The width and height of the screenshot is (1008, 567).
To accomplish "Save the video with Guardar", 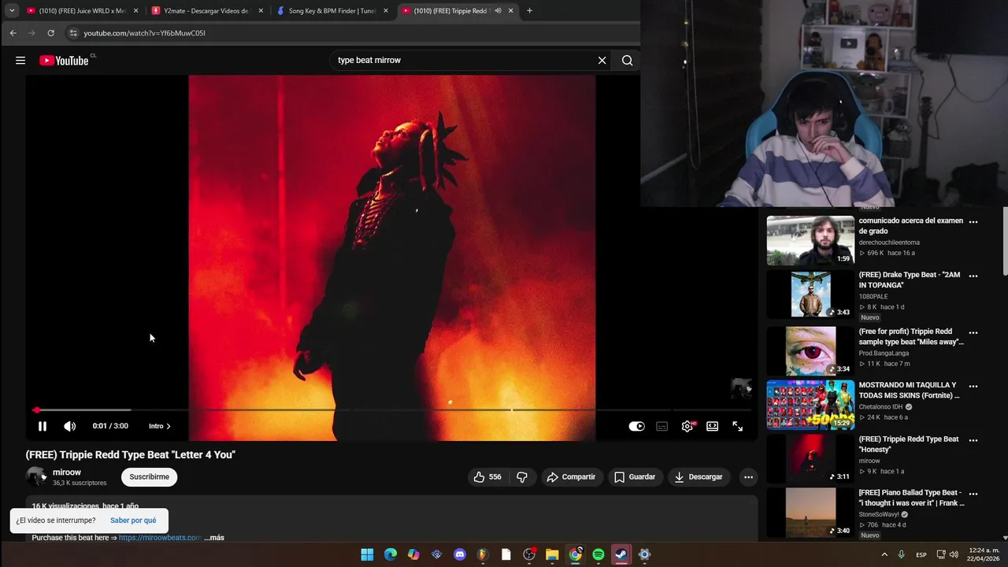I will pyautogui.click(x=635, y=476).
